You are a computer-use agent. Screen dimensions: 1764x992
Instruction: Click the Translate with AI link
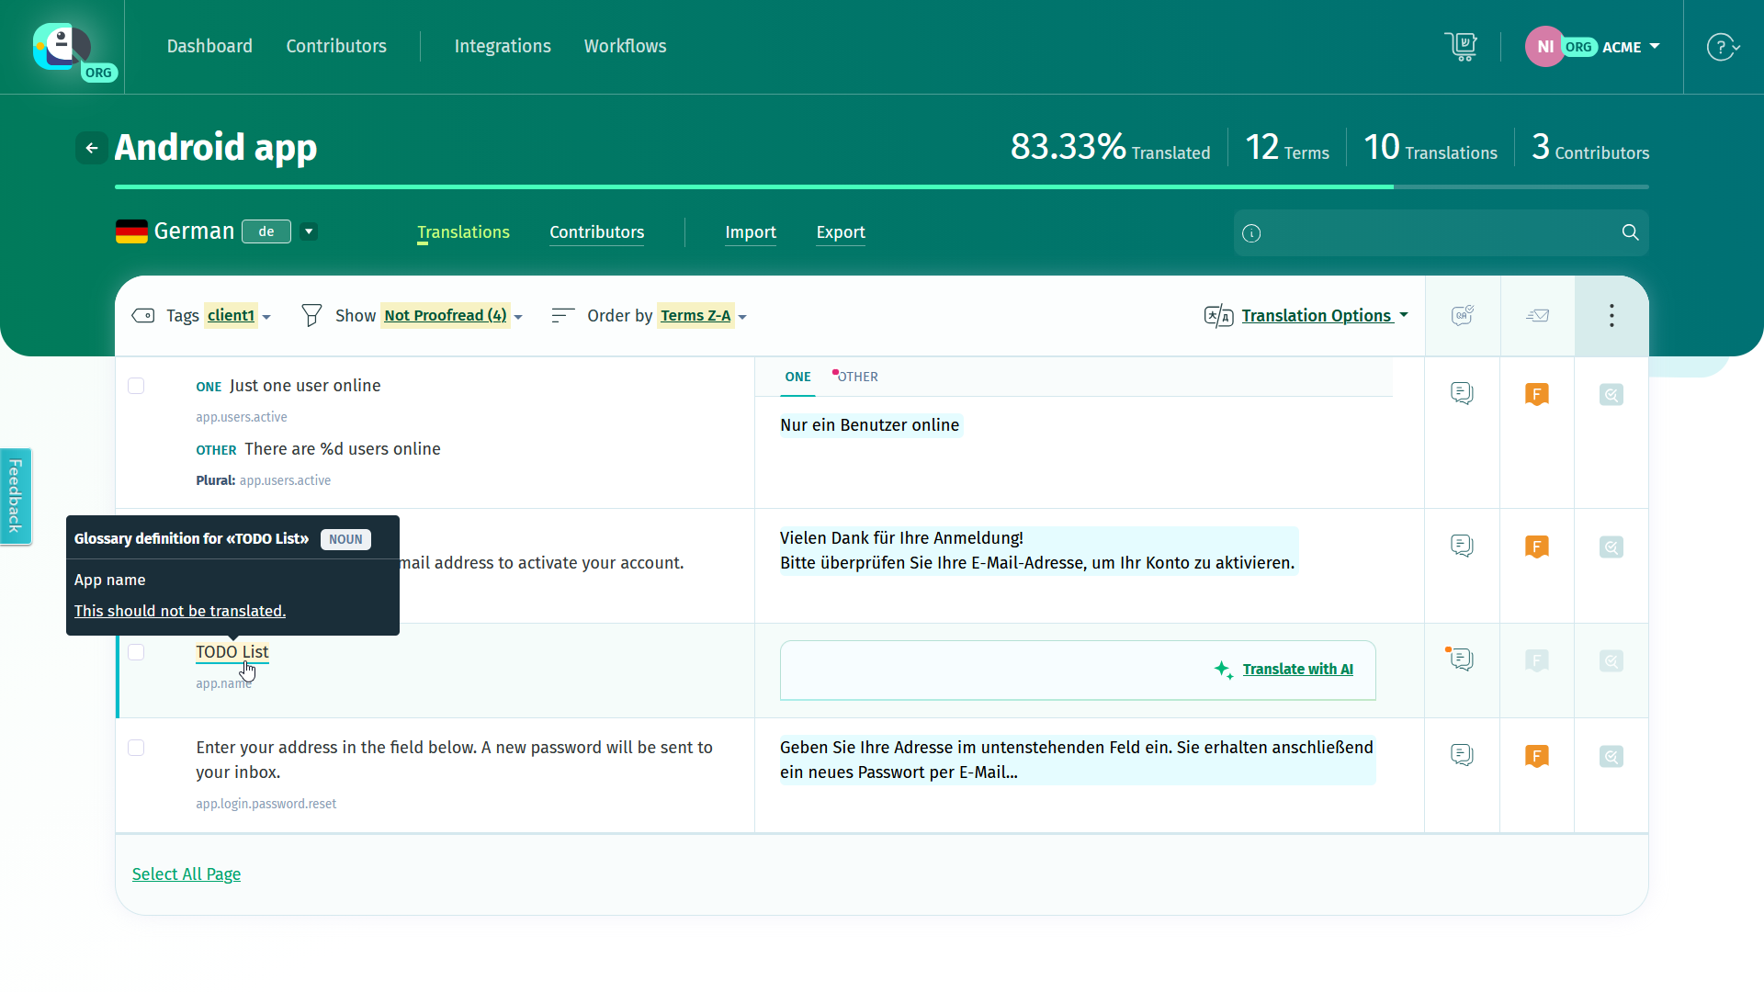coord(1297,670)
